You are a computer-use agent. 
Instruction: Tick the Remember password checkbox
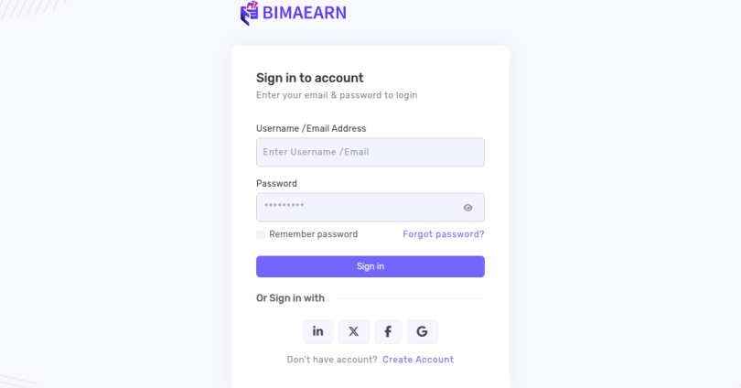pyautogui.click(x=261, y=234)
